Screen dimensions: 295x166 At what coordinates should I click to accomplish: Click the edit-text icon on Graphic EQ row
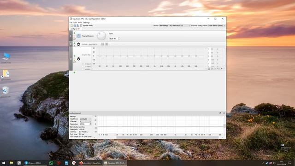pyautogui.click(x=75, y=62)
